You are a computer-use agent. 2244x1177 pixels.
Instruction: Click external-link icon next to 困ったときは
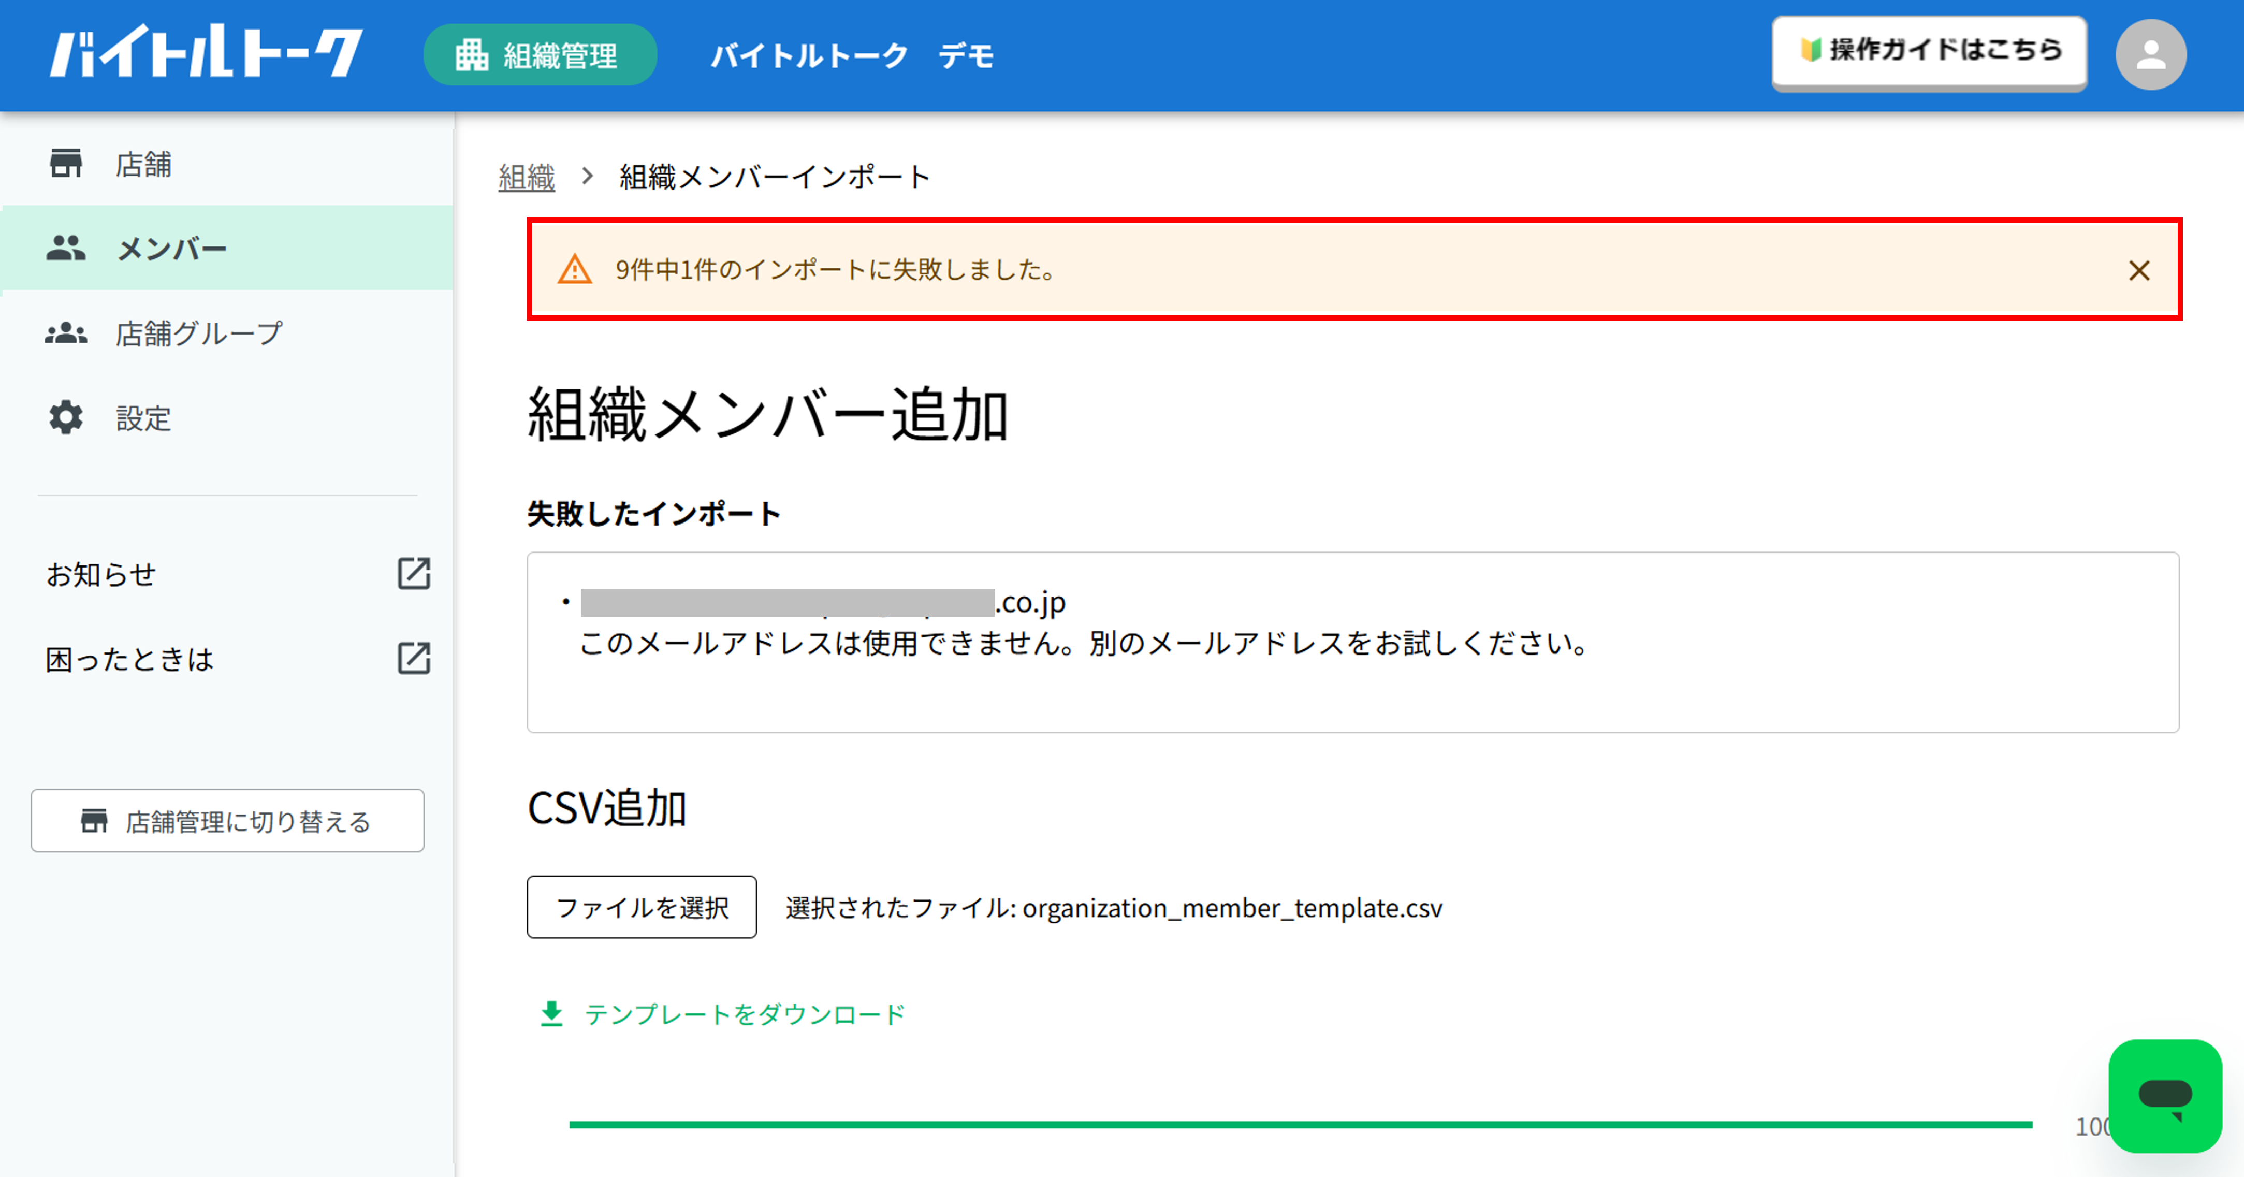pyautogui.click(x=414, y=658)
